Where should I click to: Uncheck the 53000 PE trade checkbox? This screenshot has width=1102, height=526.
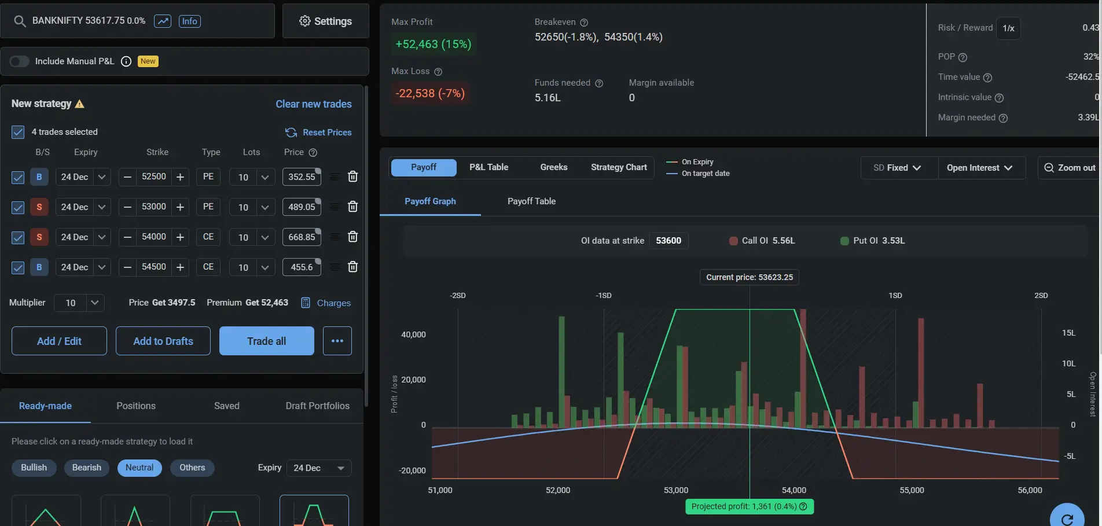pos(18,207)
